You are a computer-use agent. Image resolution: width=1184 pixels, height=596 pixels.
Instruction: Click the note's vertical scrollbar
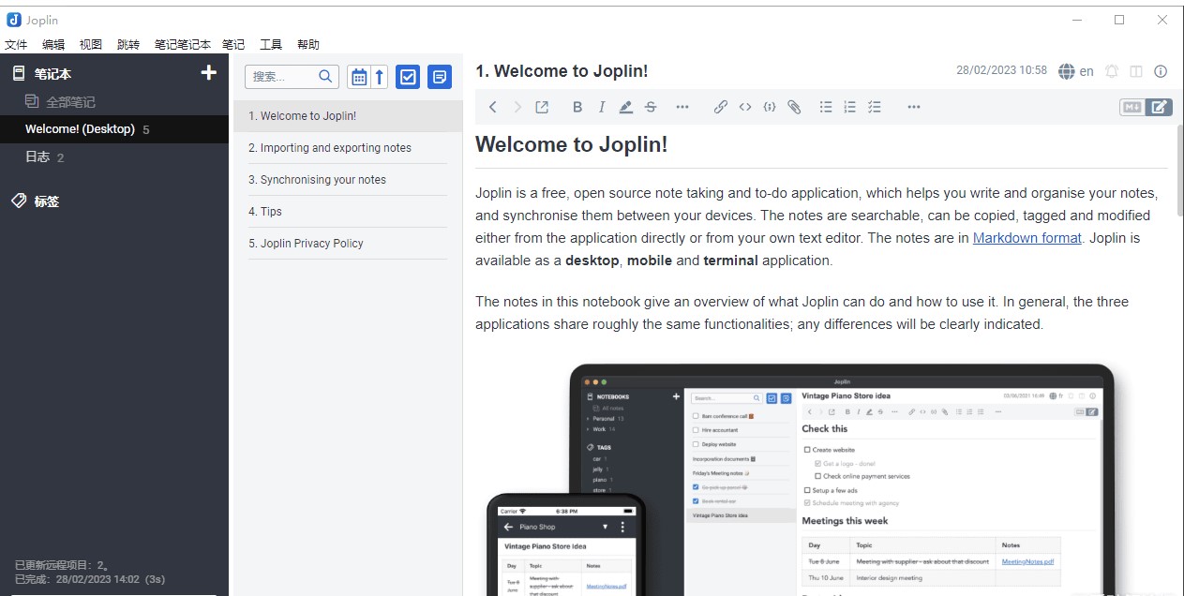(x=1179, y=169)
